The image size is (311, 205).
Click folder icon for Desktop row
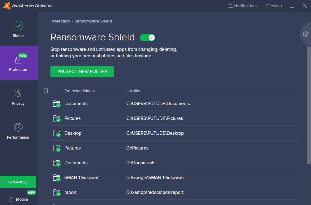coord(57,133)
